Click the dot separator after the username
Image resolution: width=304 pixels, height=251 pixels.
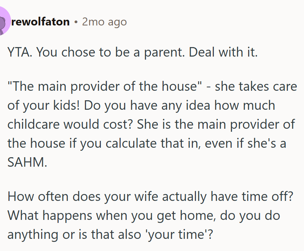[x=76, y=22]
